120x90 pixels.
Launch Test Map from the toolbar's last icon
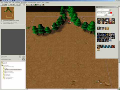(43, 5)
